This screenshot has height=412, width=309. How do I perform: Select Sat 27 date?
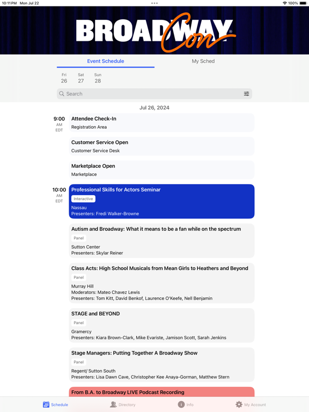click(81, 78)
